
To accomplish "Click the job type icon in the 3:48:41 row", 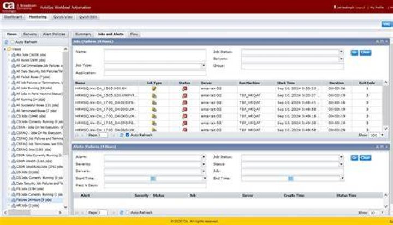I will click(154, 102).
